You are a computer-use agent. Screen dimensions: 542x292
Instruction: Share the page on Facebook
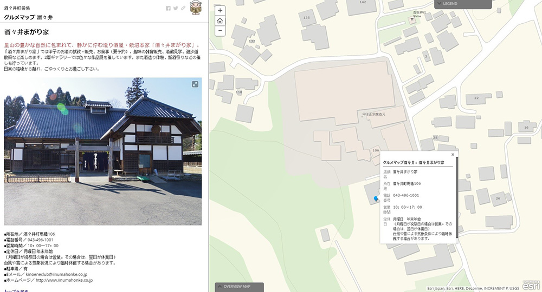[169, 8]
